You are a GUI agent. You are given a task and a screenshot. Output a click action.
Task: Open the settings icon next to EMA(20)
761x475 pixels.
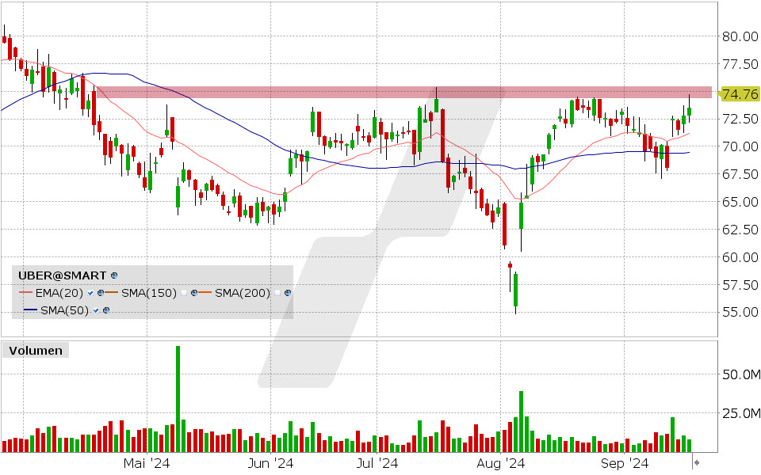coord(101,293)
